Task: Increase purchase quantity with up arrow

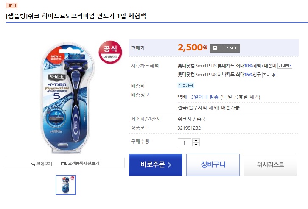Action: coord(196,140)
